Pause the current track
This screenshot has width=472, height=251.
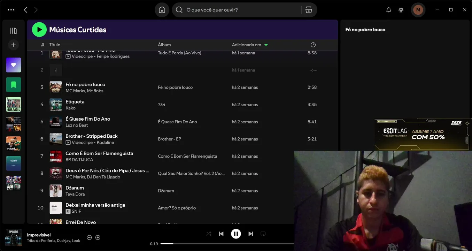pos(236,234)
